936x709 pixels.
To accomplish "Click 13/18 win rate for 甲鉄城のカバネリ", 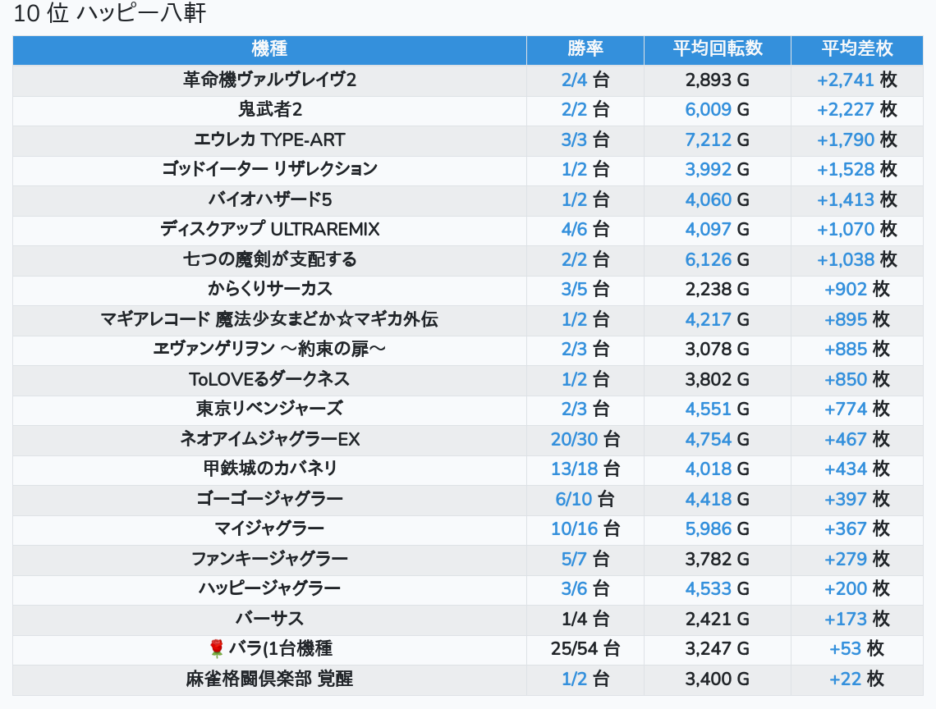I will [575, 469].
